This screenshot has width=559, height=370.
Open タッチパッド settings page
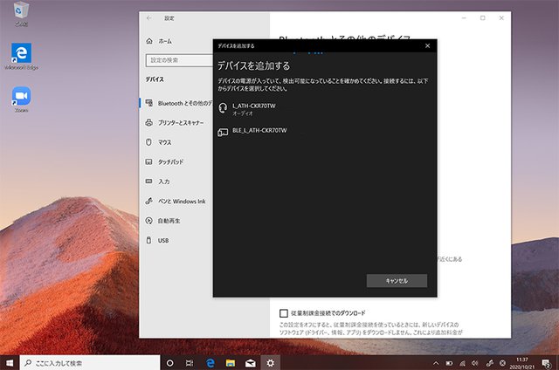pos(169,162)
